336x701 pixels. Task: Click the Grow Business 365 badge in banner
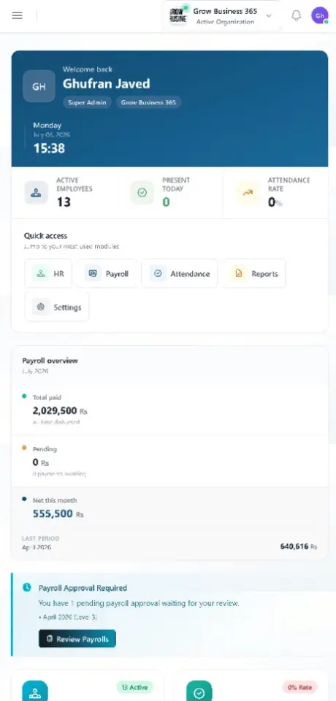point(148,102)
